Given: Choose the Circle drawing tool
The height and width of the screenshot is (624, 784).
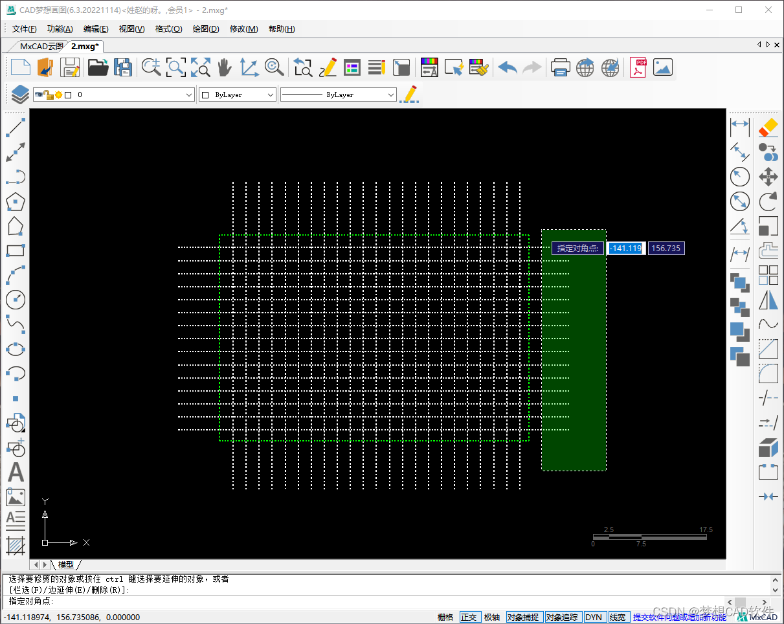Looking at the screenshot, I should 16,300.
